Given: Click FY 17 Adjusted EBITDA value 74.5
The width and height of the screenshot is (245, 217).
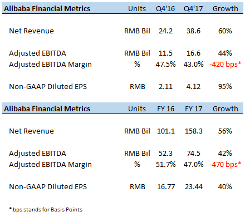Looking at the screenshot, I should pyautogui.click(x=193, y=154).
